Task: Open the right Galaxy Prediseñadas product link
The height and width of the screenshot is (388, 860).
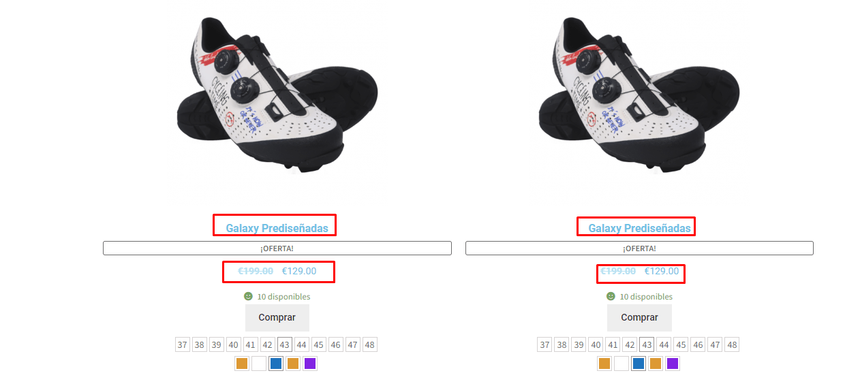Action: click(x=639, y=228)
